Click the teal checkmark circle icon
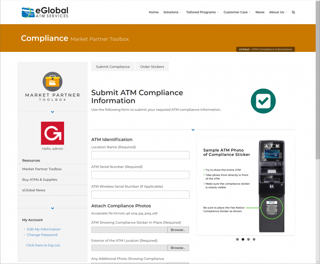This screenshot has height=264, width=320. point(263,101)
